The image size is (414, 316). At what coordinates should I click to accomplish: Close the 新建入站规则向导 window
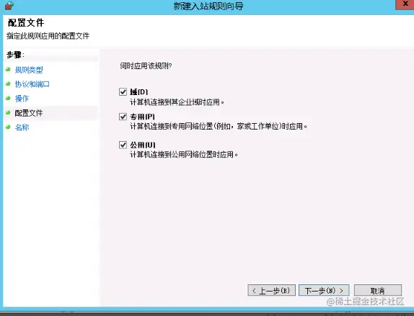(x=405, y=4)
